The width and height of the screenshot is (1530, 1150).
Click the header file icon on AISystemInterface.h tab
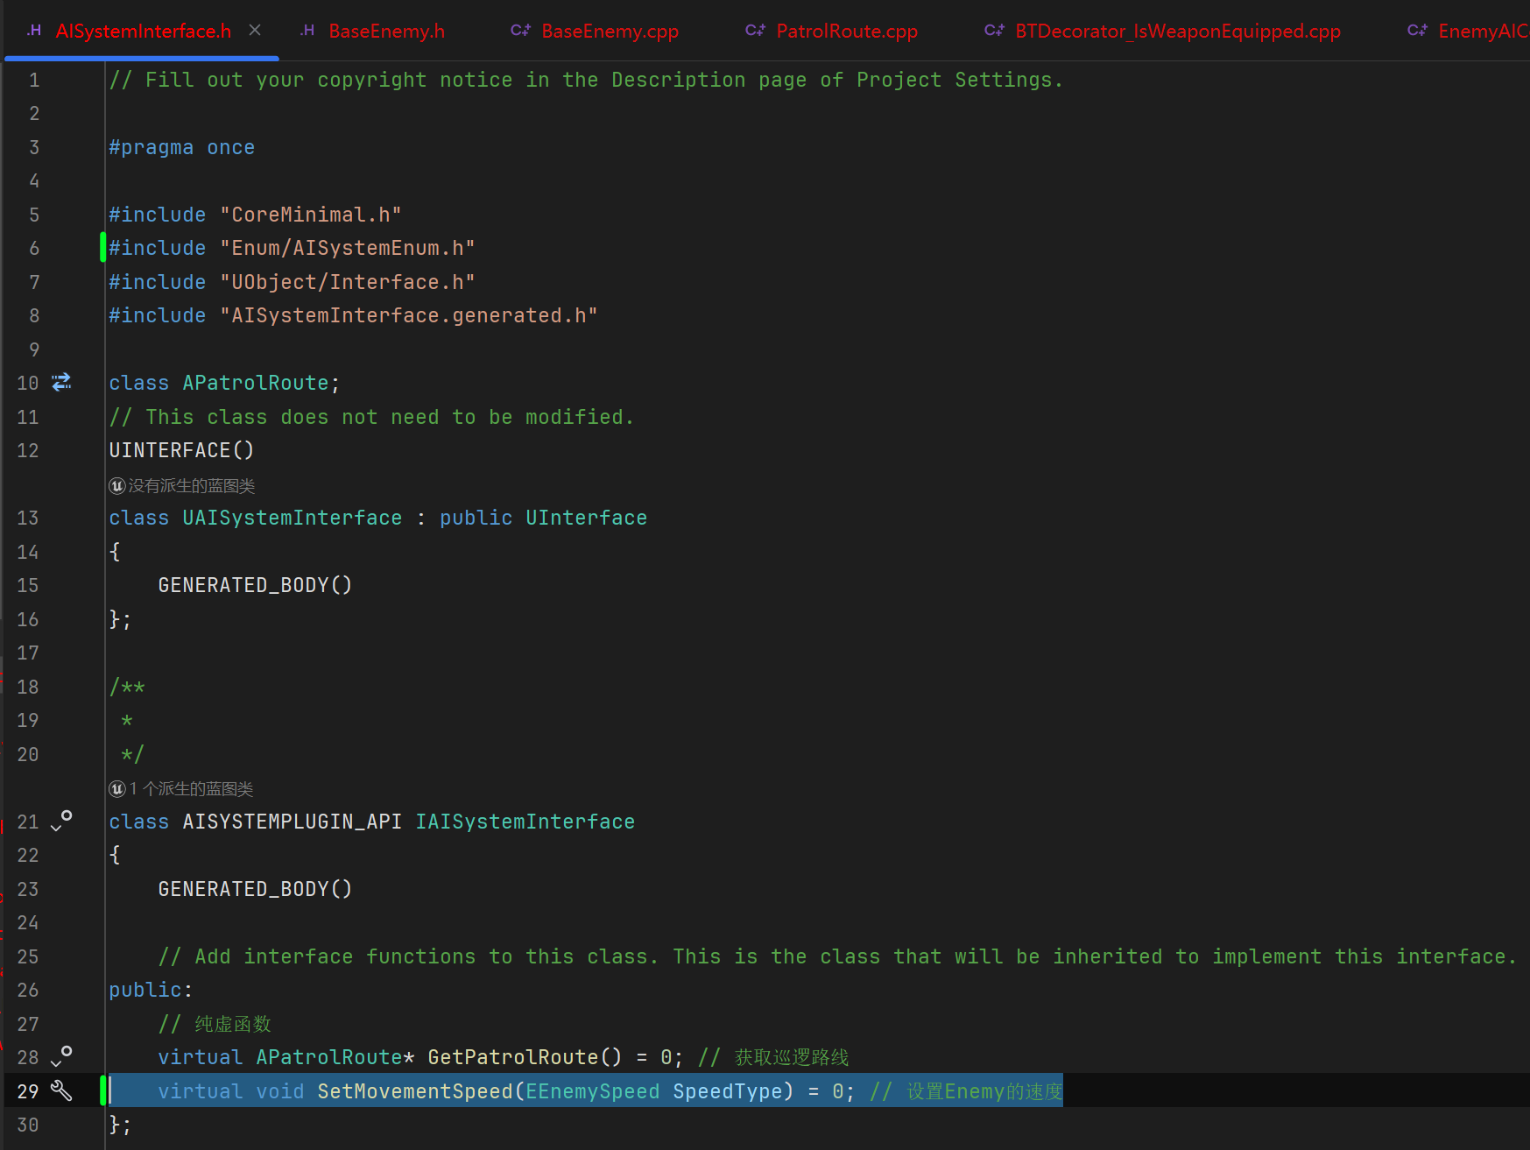(x=34, y=31)
